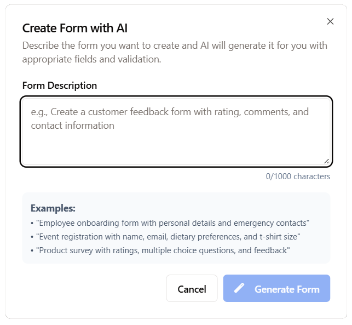The width and height of the screenshot is (352, 325).
Task: Click the pencil icon on Generate Form
Action: 239,288
